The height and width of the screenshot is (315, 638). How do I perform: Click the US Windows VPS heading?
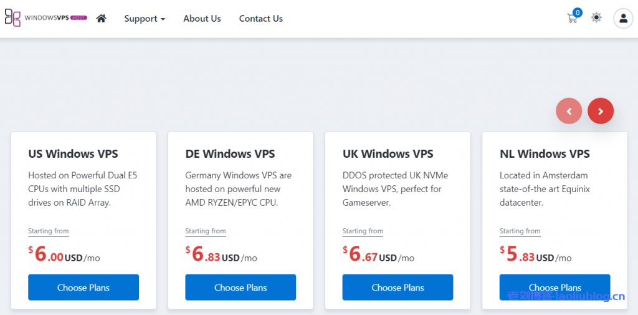(73, 153)
